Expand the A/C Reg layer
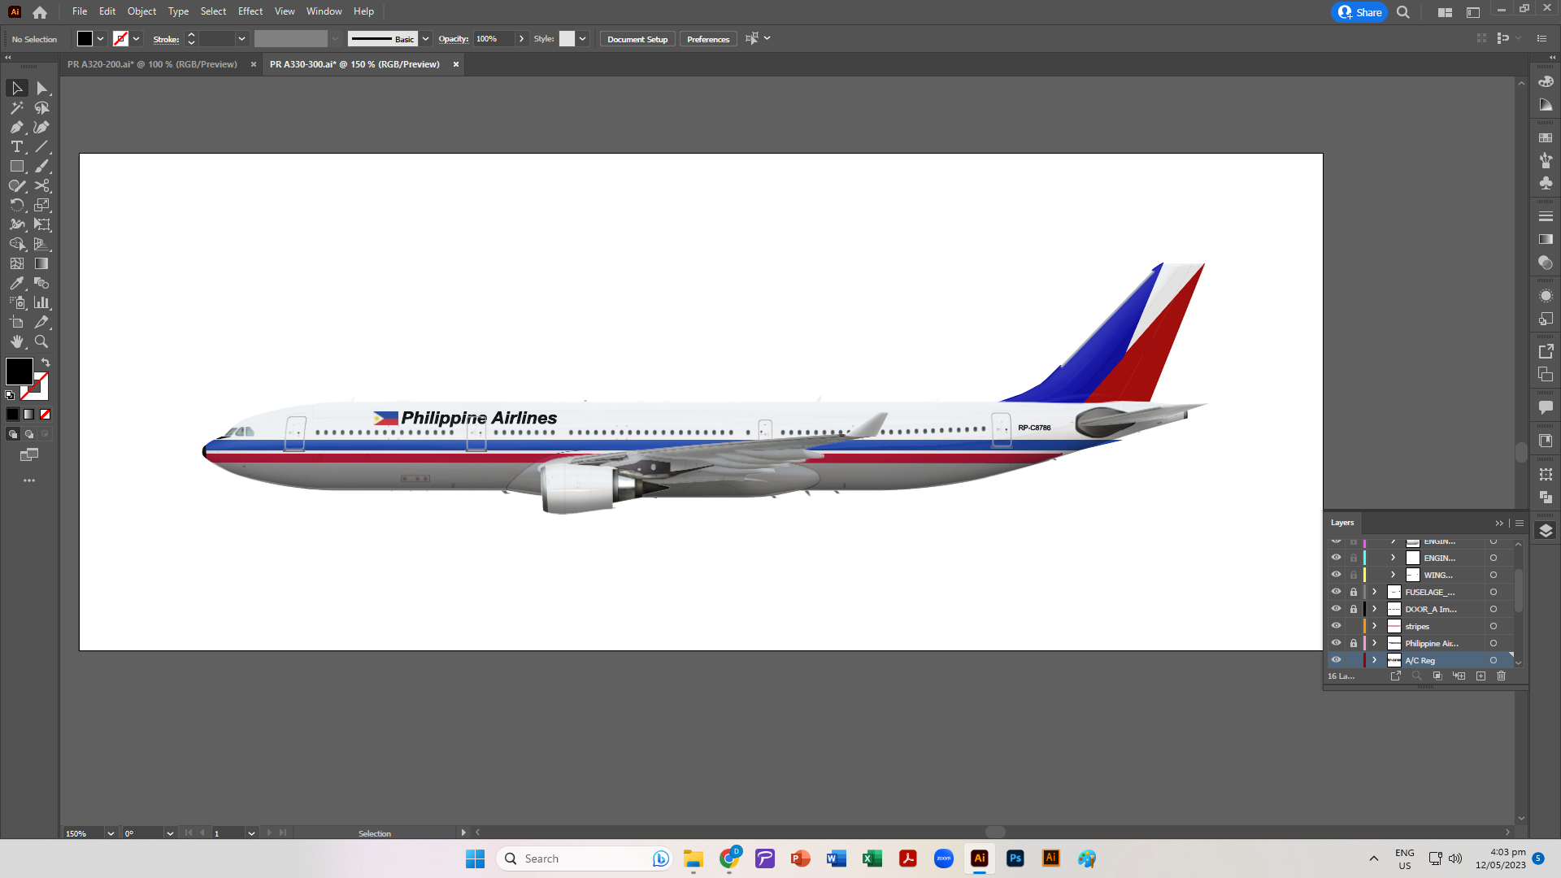Image resolution: width=1561 pixels, height=878 pixels. [1375, 660]
